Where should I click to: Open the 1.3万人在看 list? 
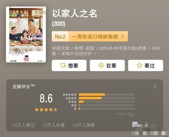pos(53,125)
